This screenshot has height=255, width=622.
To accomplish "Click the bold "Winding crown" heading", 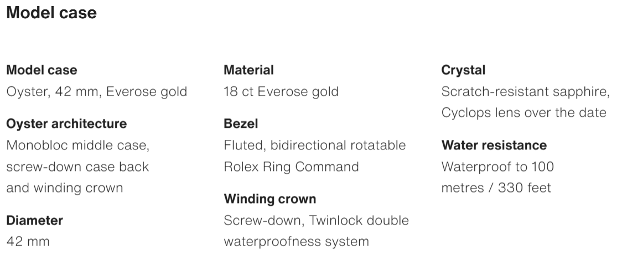I will point(270,199).
